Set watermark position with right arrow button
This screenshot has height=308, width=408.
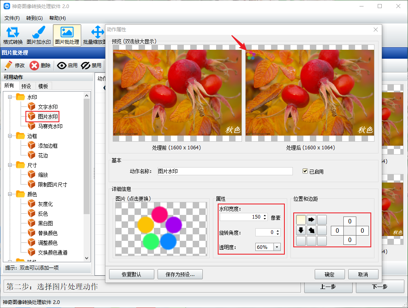tap(311, 220)
